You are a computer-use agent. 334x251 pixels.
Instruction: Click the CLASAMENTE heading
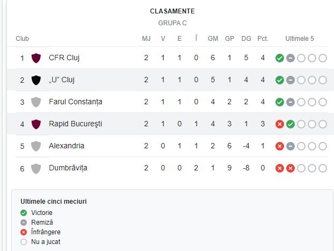[x=172, y=11]
